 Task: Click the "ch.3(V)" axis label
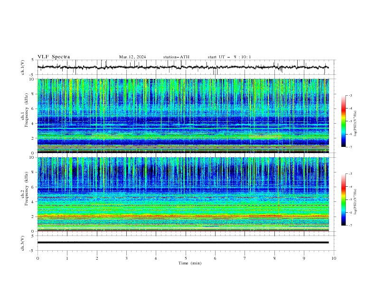pyautogui.click(x=23, y=243)
